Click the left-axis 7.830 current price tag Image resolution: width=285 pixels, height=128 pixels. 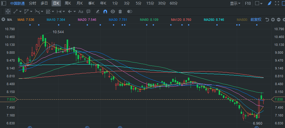tap(9, 99)
